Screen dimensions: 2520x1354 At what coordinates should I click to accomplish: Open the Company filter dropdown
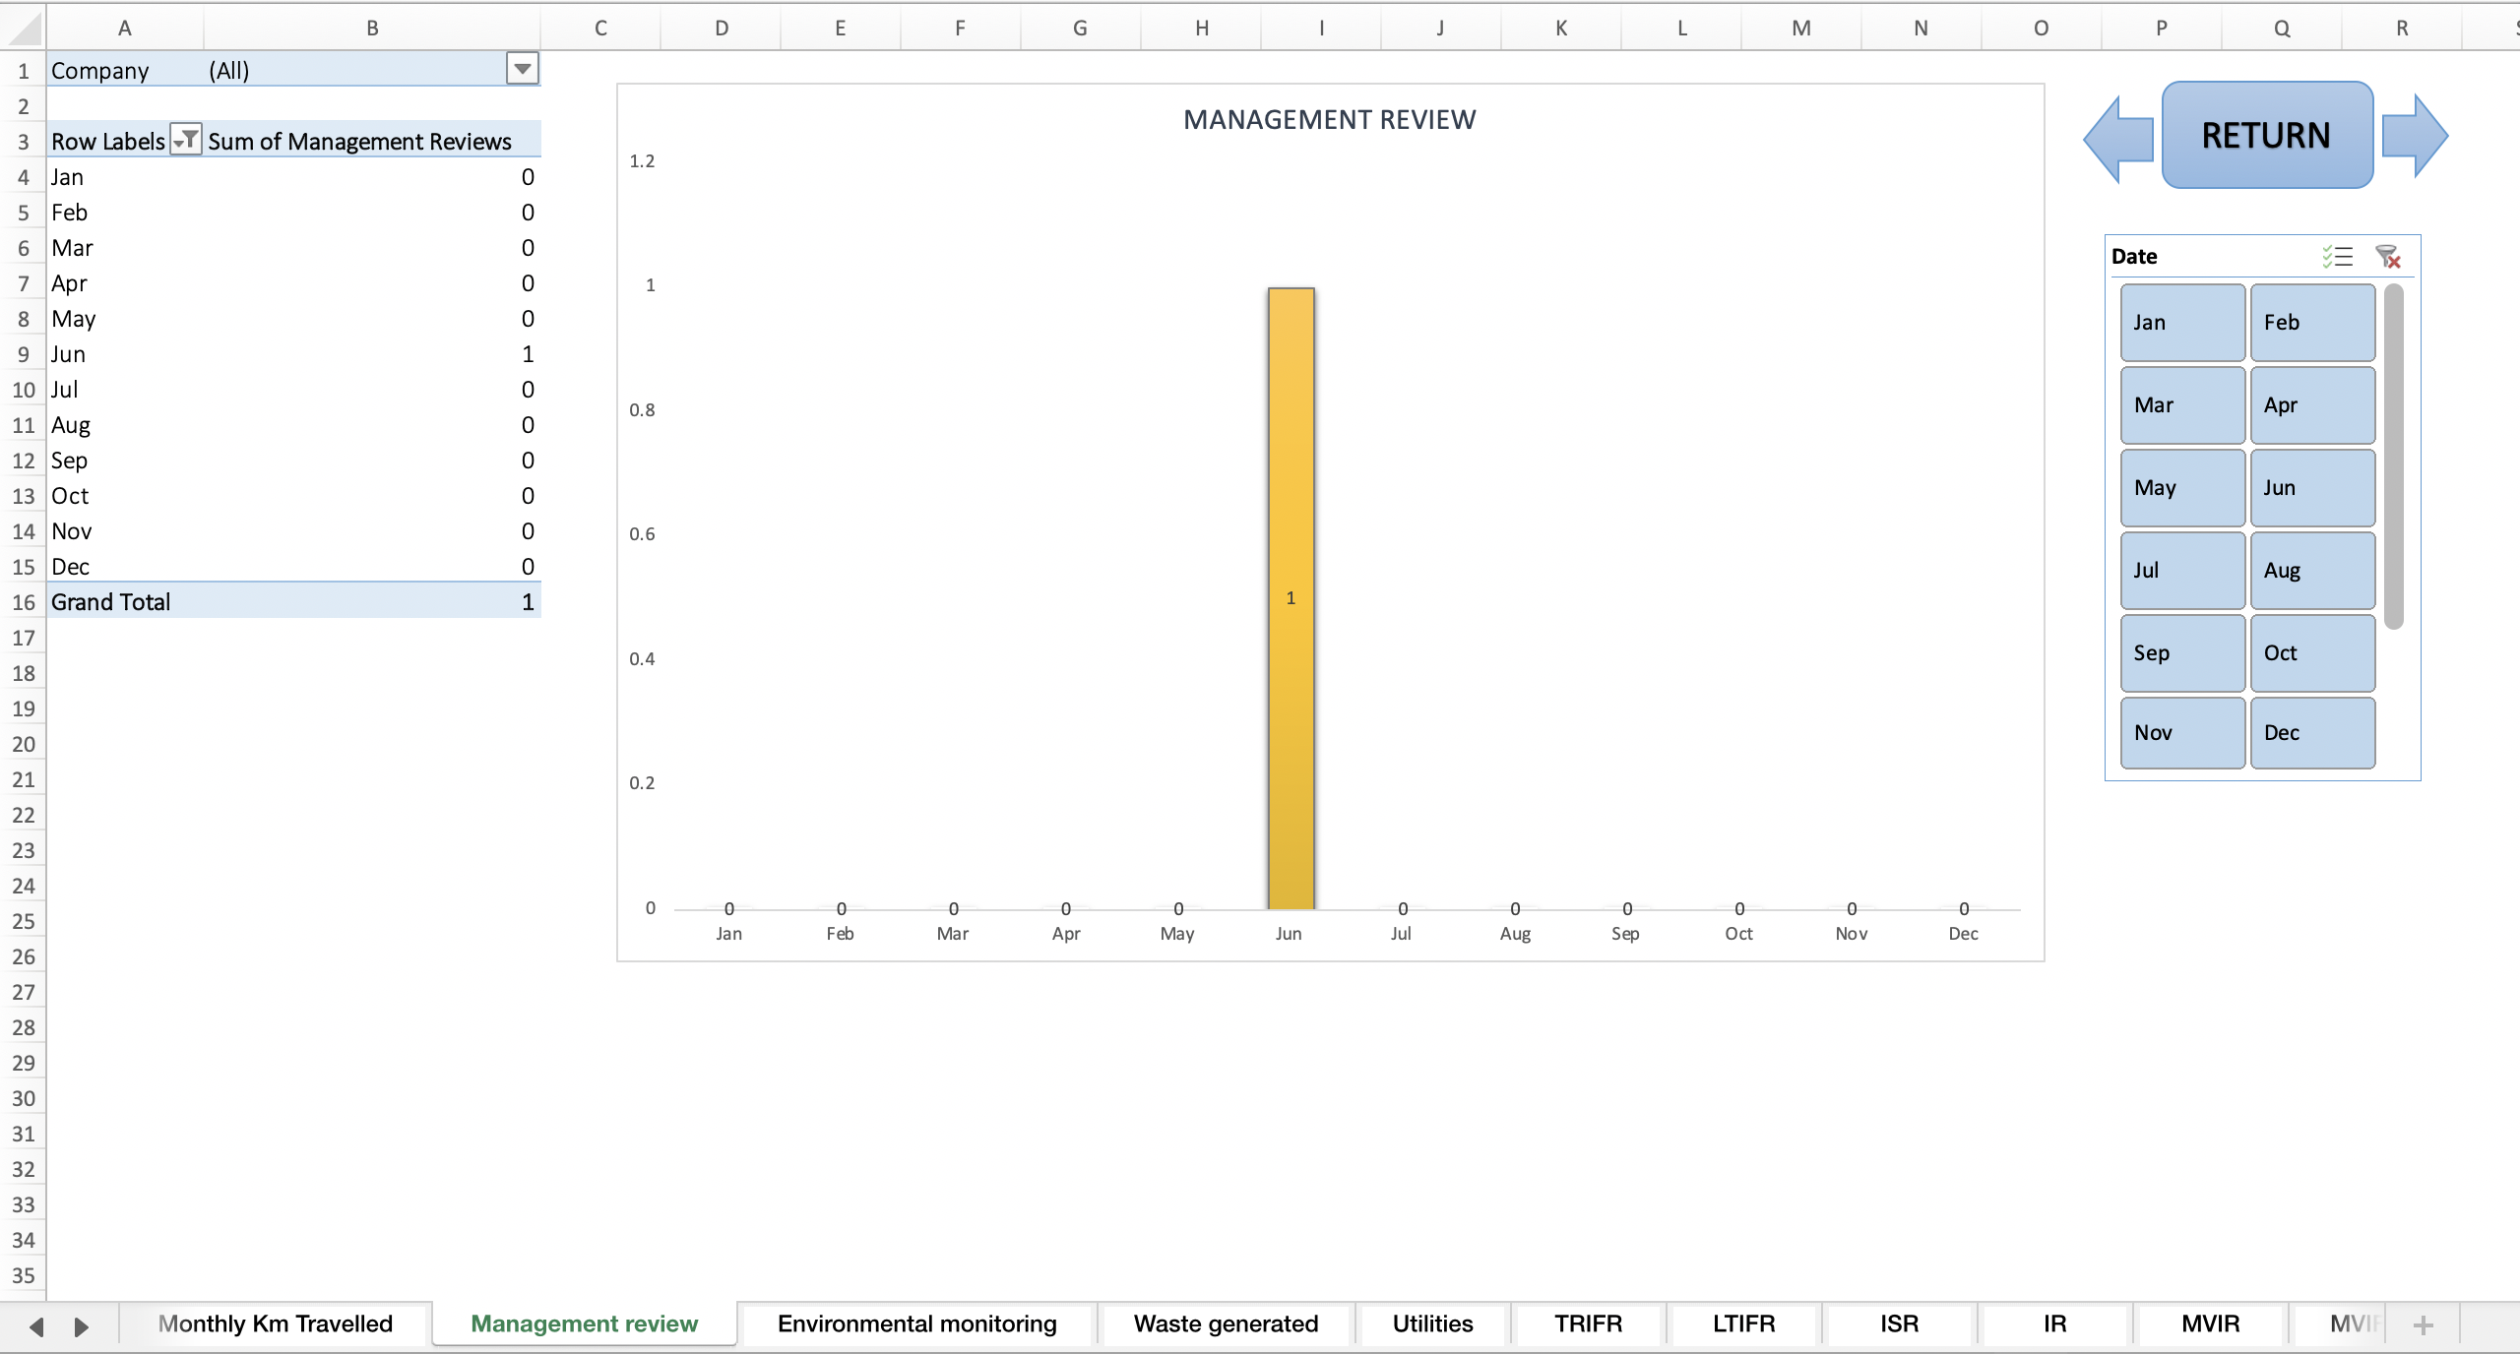pos(522,69)
